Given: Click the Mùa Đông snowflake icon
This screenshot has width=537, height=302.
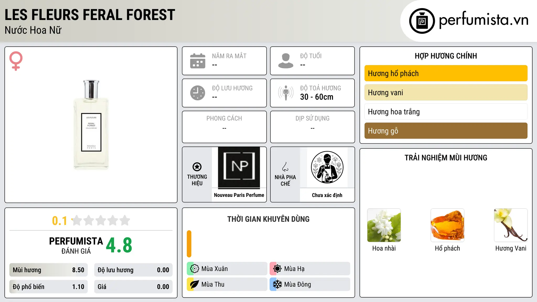Looking at the screenshot, I should pos(277,284).
